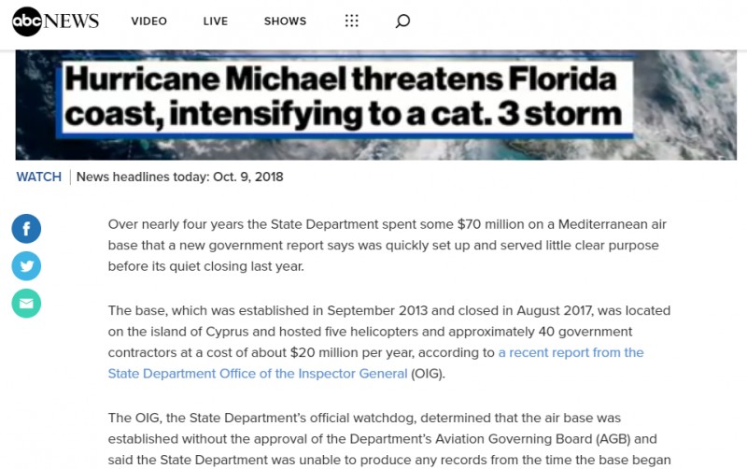Go to the LIVE page
Screen dimensions: 747x469
(216, 21)
